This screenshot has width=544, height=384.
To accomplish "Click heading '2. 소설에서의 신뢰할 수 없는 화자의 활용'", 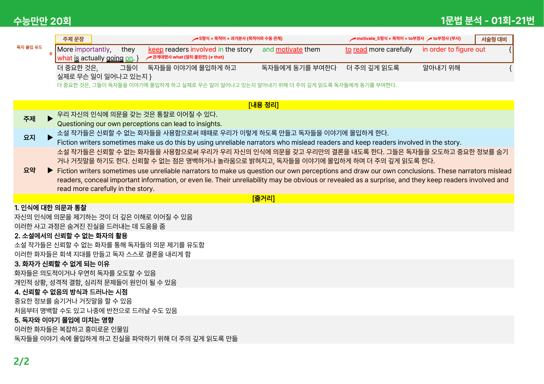I will pyautogui.click(x=71, y=236).
